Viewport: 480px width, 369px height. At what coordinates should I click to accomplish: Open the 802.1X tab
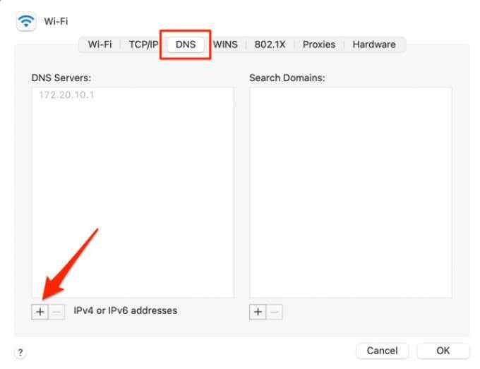tap(270, 44)
